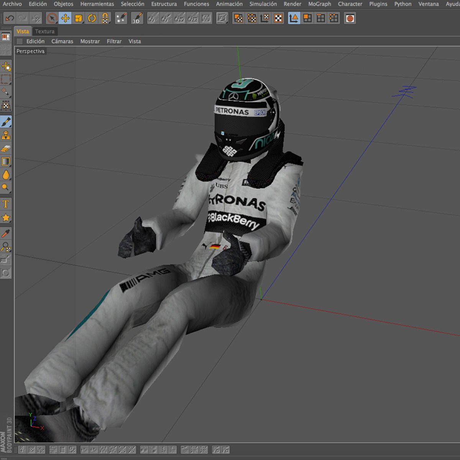Open the Python menu
The image size is (460, 460).
point(403,4)
